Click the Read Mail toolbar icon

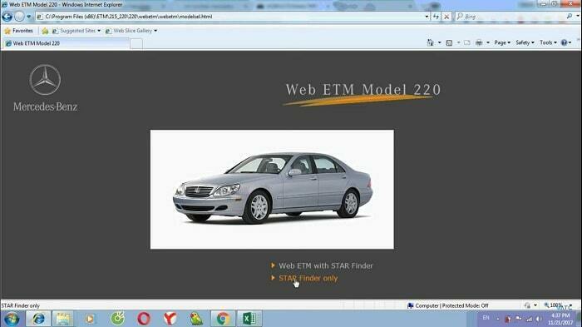pyautogui.click(x=467, y=42)
